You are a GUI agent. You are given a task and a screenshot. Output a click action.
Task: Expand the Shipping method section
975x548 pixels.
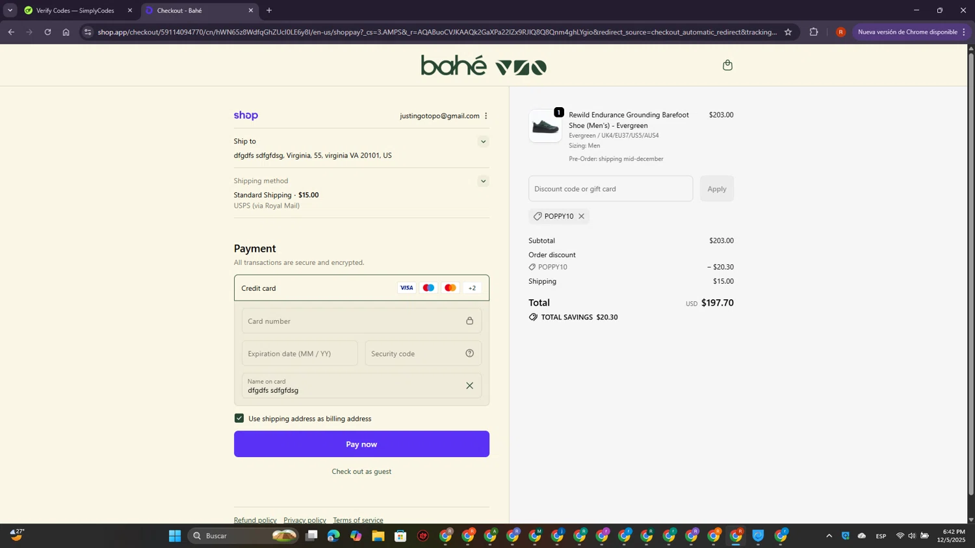[483, 181]
